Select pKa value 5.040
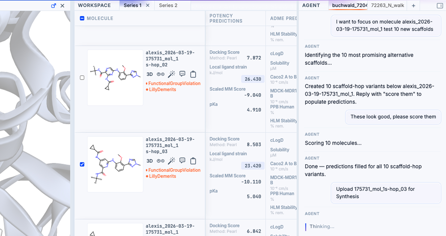Viewport: 446px width, 236px height. coord(254,196)
